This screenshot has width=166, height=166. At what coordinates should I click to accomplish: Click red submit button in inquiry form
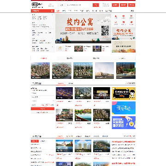[x=42, y=109]
